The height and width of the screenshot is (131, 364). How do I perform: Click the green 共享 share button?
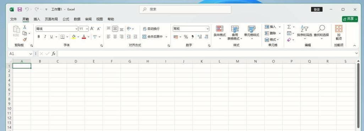(350, 19)
